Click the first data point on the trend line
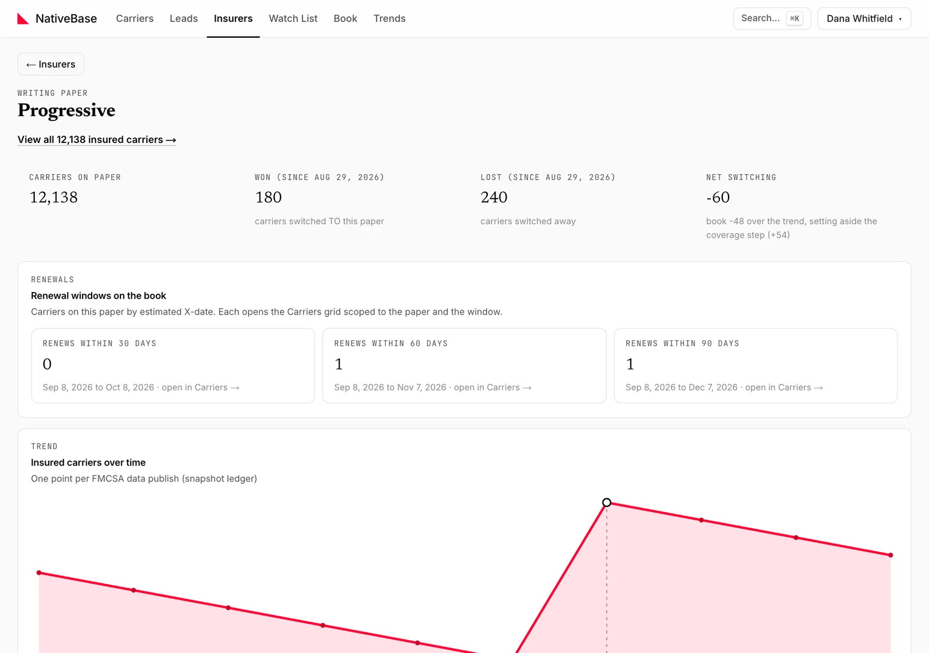 pyautogui.click(x=39, y=573)
